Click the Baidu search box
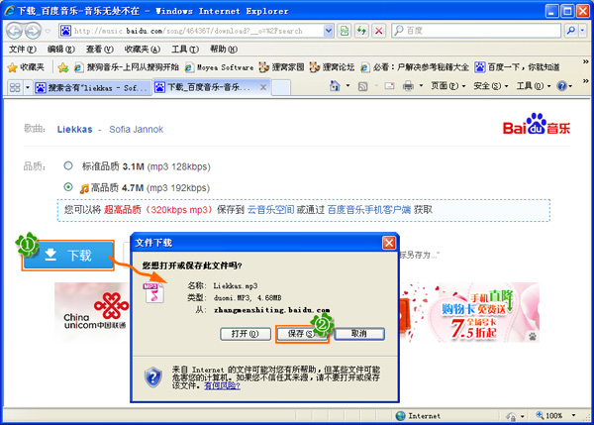The height and width of the screenshot is (425, 594). (x=476, y=31)
